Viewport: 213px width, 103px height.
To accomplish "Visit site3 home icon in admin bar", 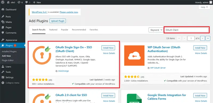I will coord(8,2).
